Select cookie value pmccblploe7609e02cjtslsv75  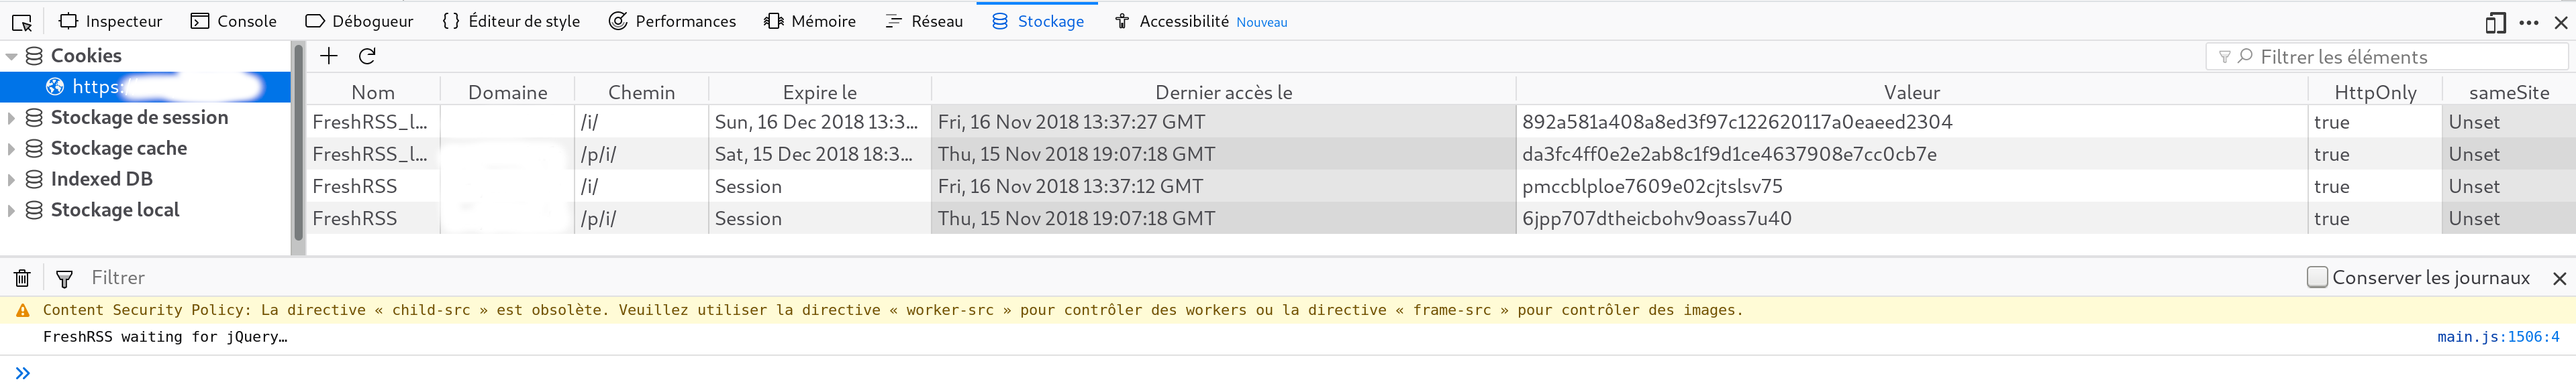tap(1652, 186)
